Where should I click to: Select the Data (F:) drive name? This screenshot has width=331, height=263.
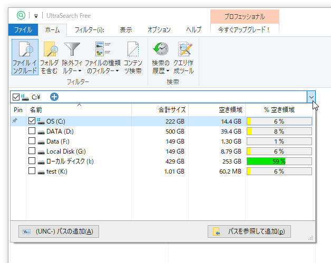click(x=58, y=141)
